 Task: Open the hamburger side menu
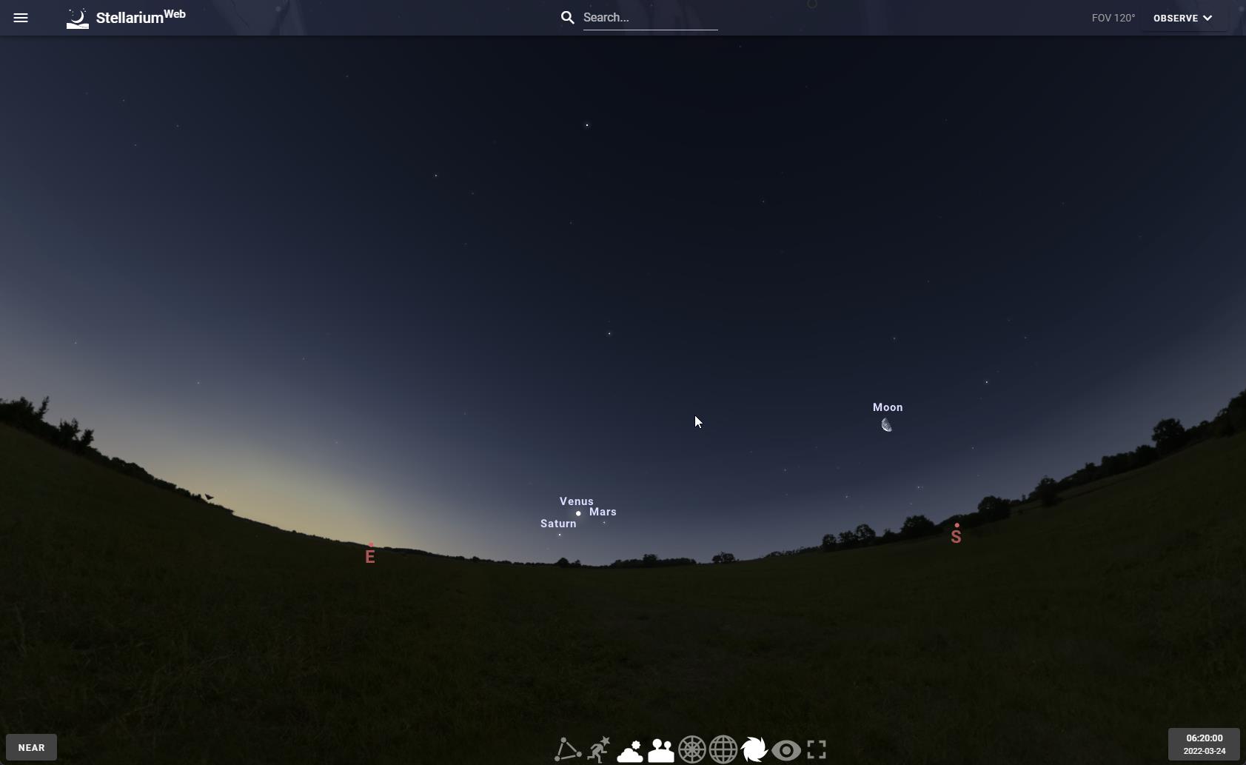coord(21,18)
